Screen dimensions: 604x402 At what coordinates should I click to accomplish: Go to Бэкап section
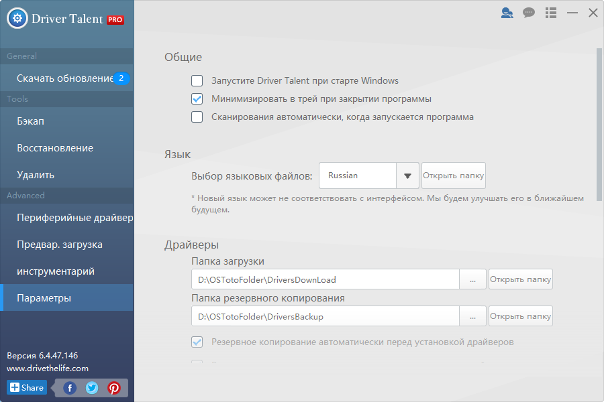point(66,121)
